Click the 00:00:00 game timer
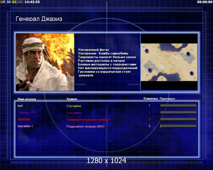Viewport: 213px width, 170px height. (205, 2)
